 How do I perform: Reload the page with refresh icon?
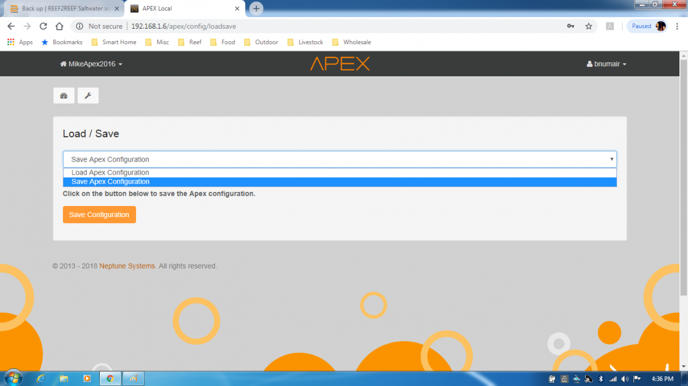43,26
